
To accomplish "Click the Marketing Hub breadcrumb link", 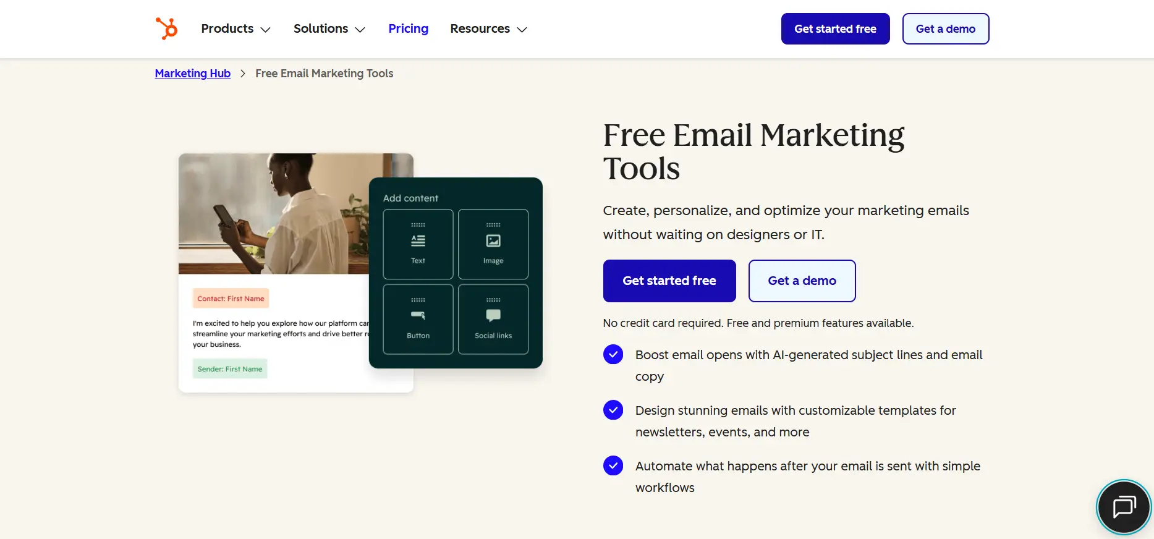I will click(x=192, y=73).
